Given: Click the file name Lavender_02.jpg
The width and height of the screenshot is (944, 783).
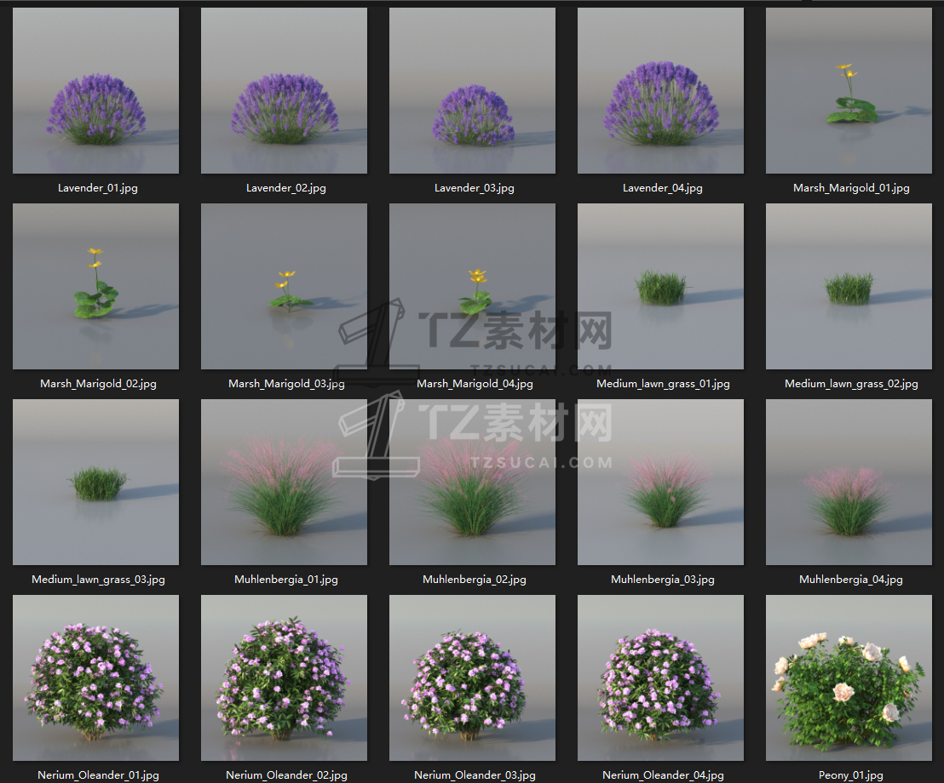Looking at the screenshot, I should tap(286, 188).
